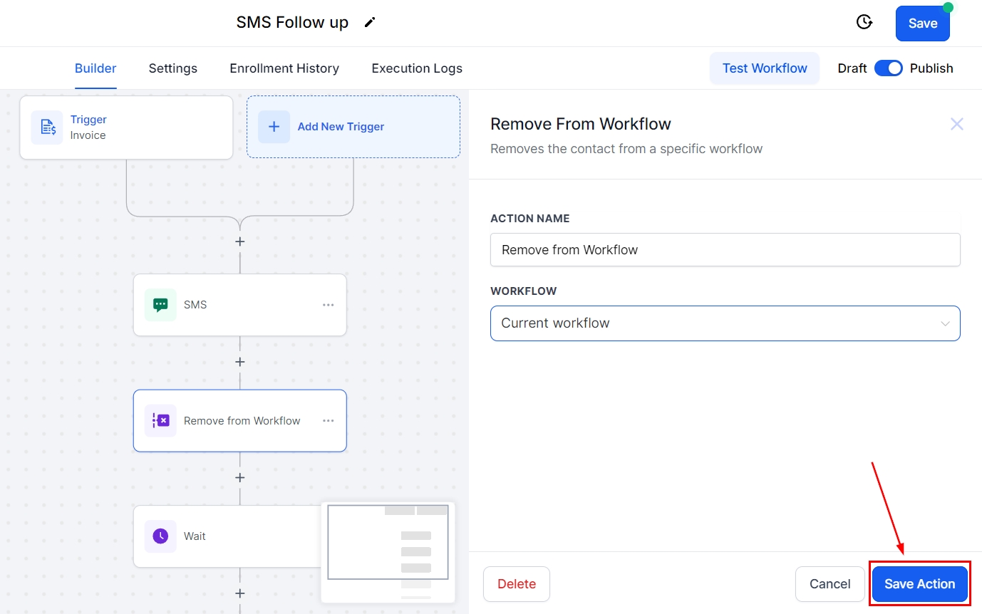Expand the Workflow dropdown
The height and width of the screenshot is (614, 982).
[x=725, y=323]
